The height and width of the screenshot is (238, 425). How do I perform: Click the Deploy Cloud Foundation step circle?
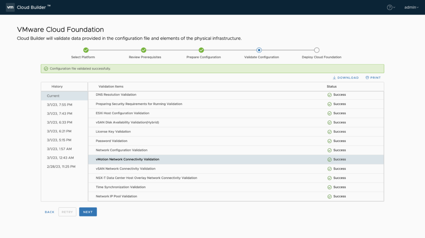pos(317,50)
